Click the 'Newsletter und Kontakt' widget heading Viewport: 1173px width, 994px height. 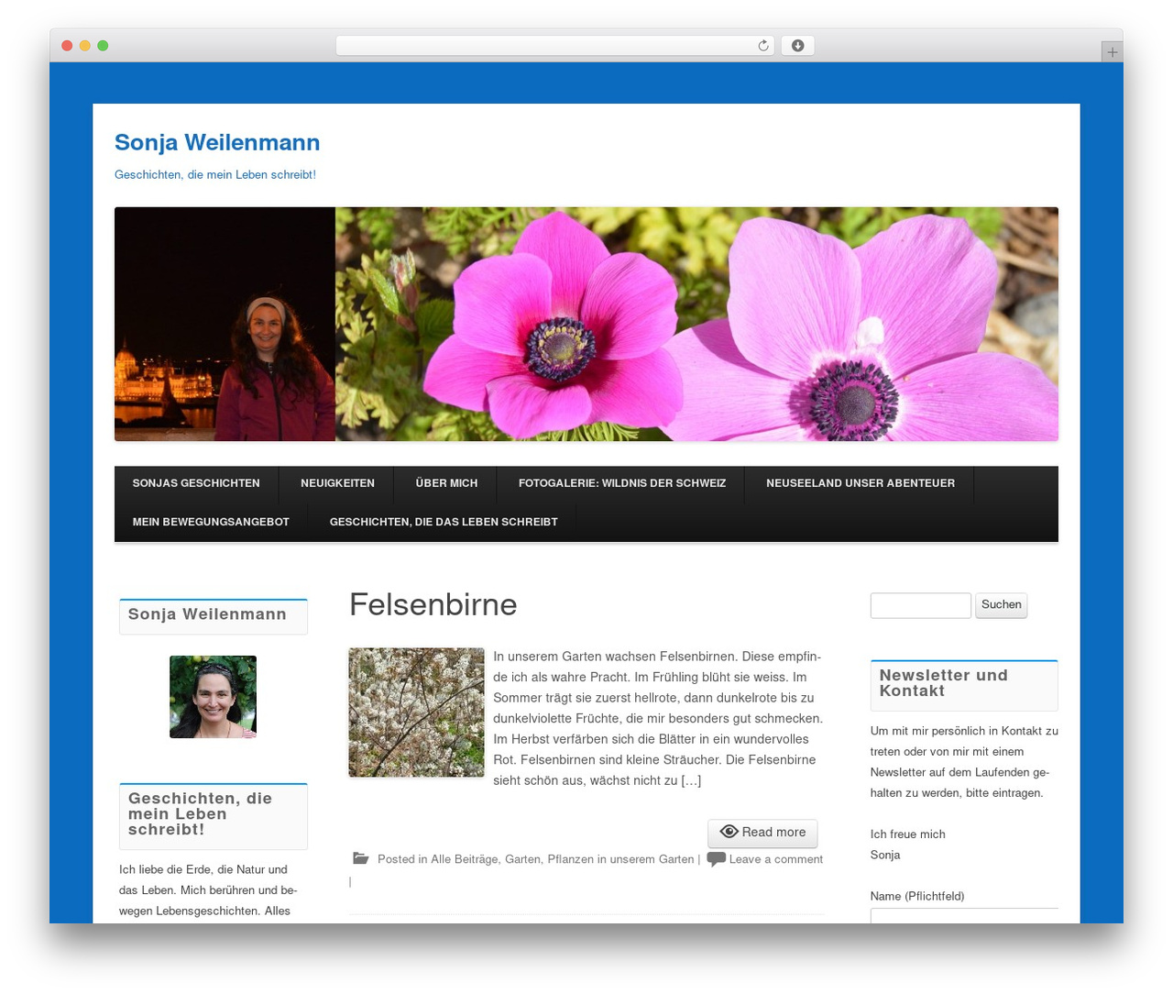(943, 683)
